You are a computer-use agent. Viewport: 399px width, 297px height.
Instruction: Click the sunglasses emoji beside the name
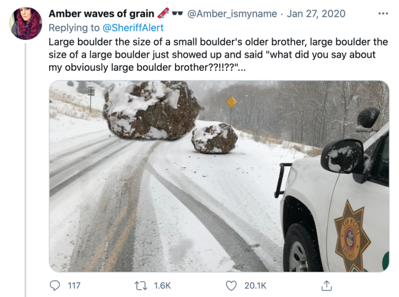click(178, 14)
